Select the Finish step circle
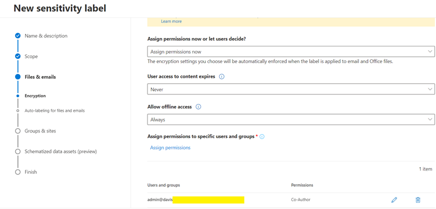This screenshot has height=209, width=436. (x=18, y=172)
